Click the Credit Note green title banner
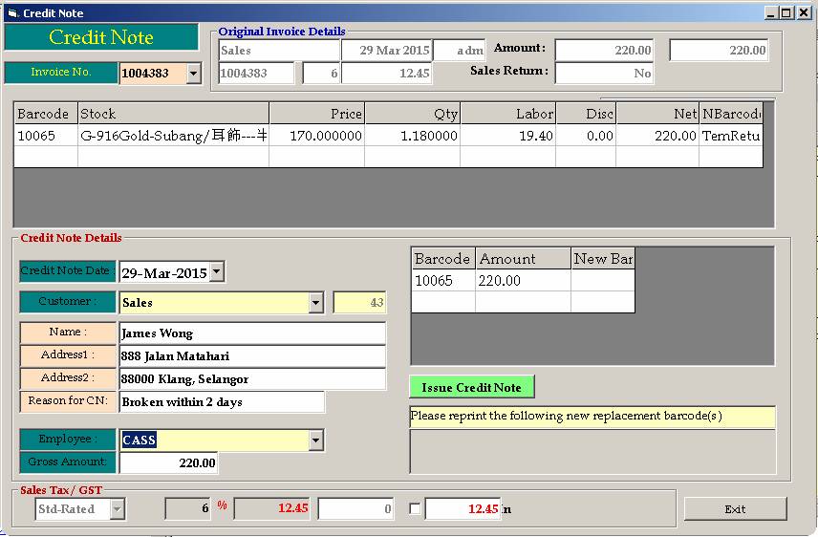 pyautogui.click(x=101, y=37)
